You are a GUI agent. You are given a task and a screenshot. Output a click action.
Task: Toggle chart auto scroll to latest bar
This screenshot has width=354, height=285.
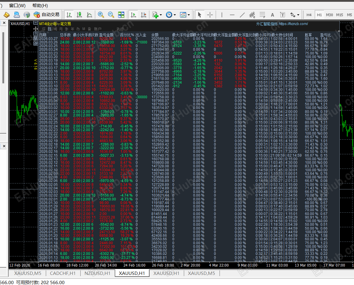(x=134, y=15)
